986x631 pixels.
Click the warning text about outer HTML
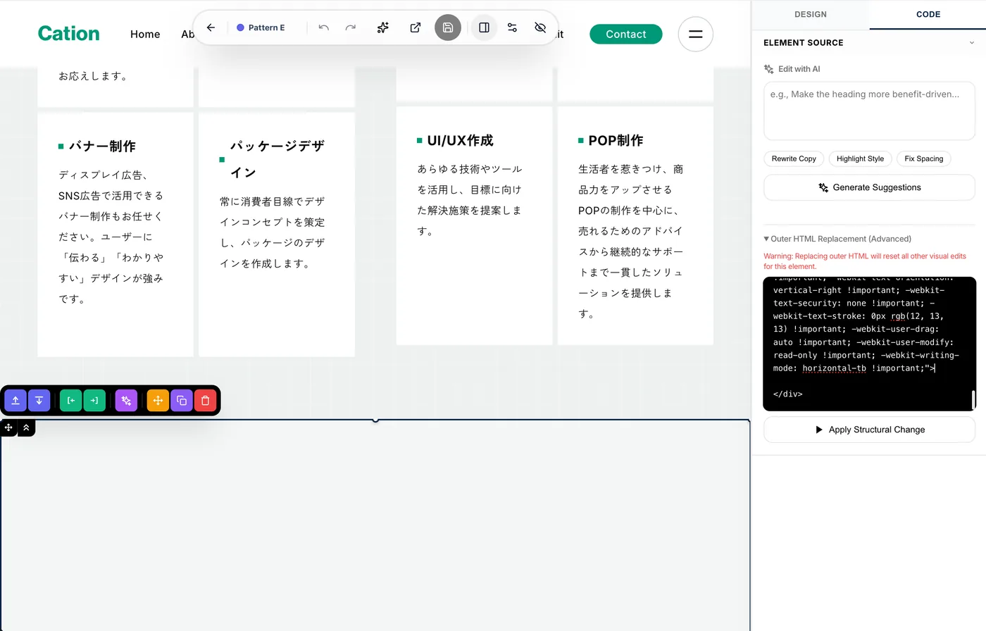(865, 261)
